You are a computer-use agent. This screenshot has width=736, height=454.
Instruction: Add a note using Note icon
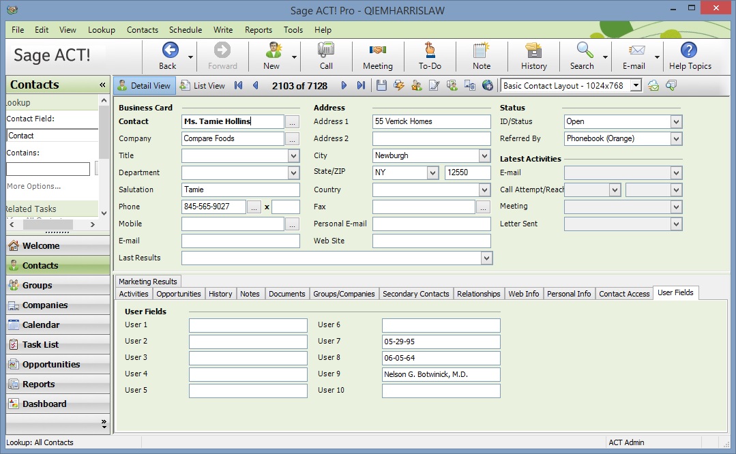482,51
